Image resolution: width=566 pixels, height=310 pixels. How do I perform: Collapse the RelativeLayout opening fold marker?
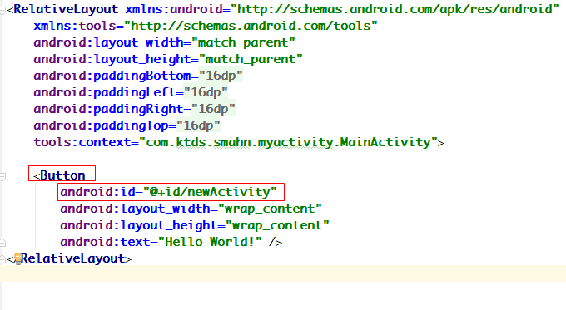2,10
